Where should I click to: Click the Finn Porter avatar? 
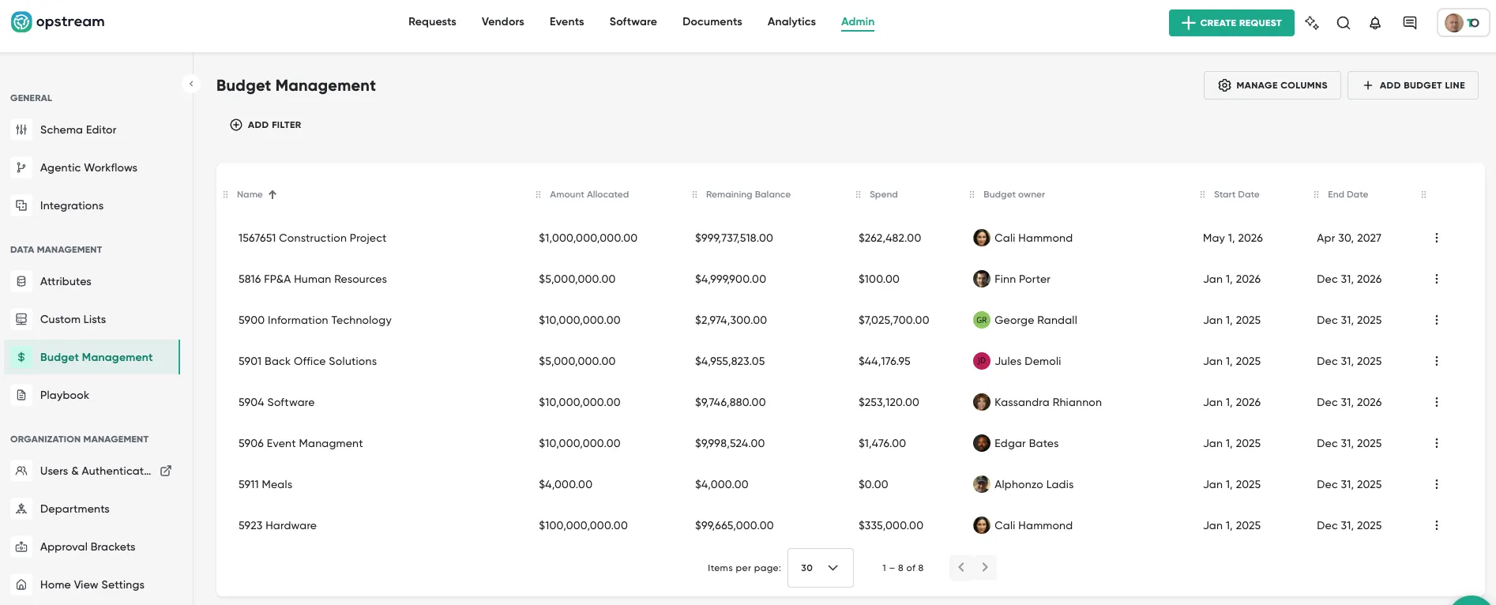[x=982, y=279]
